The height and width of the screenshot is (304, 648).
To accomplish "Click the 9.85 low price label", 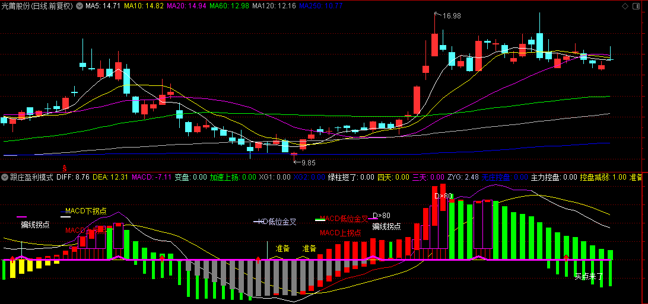I will [x=309, y=162].
